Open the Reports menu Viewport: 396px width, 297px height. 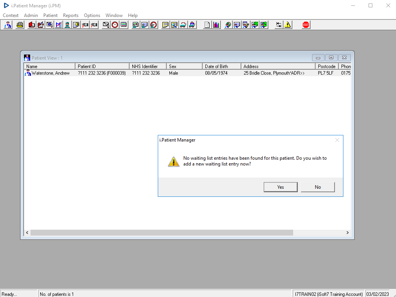pos(71,15)
